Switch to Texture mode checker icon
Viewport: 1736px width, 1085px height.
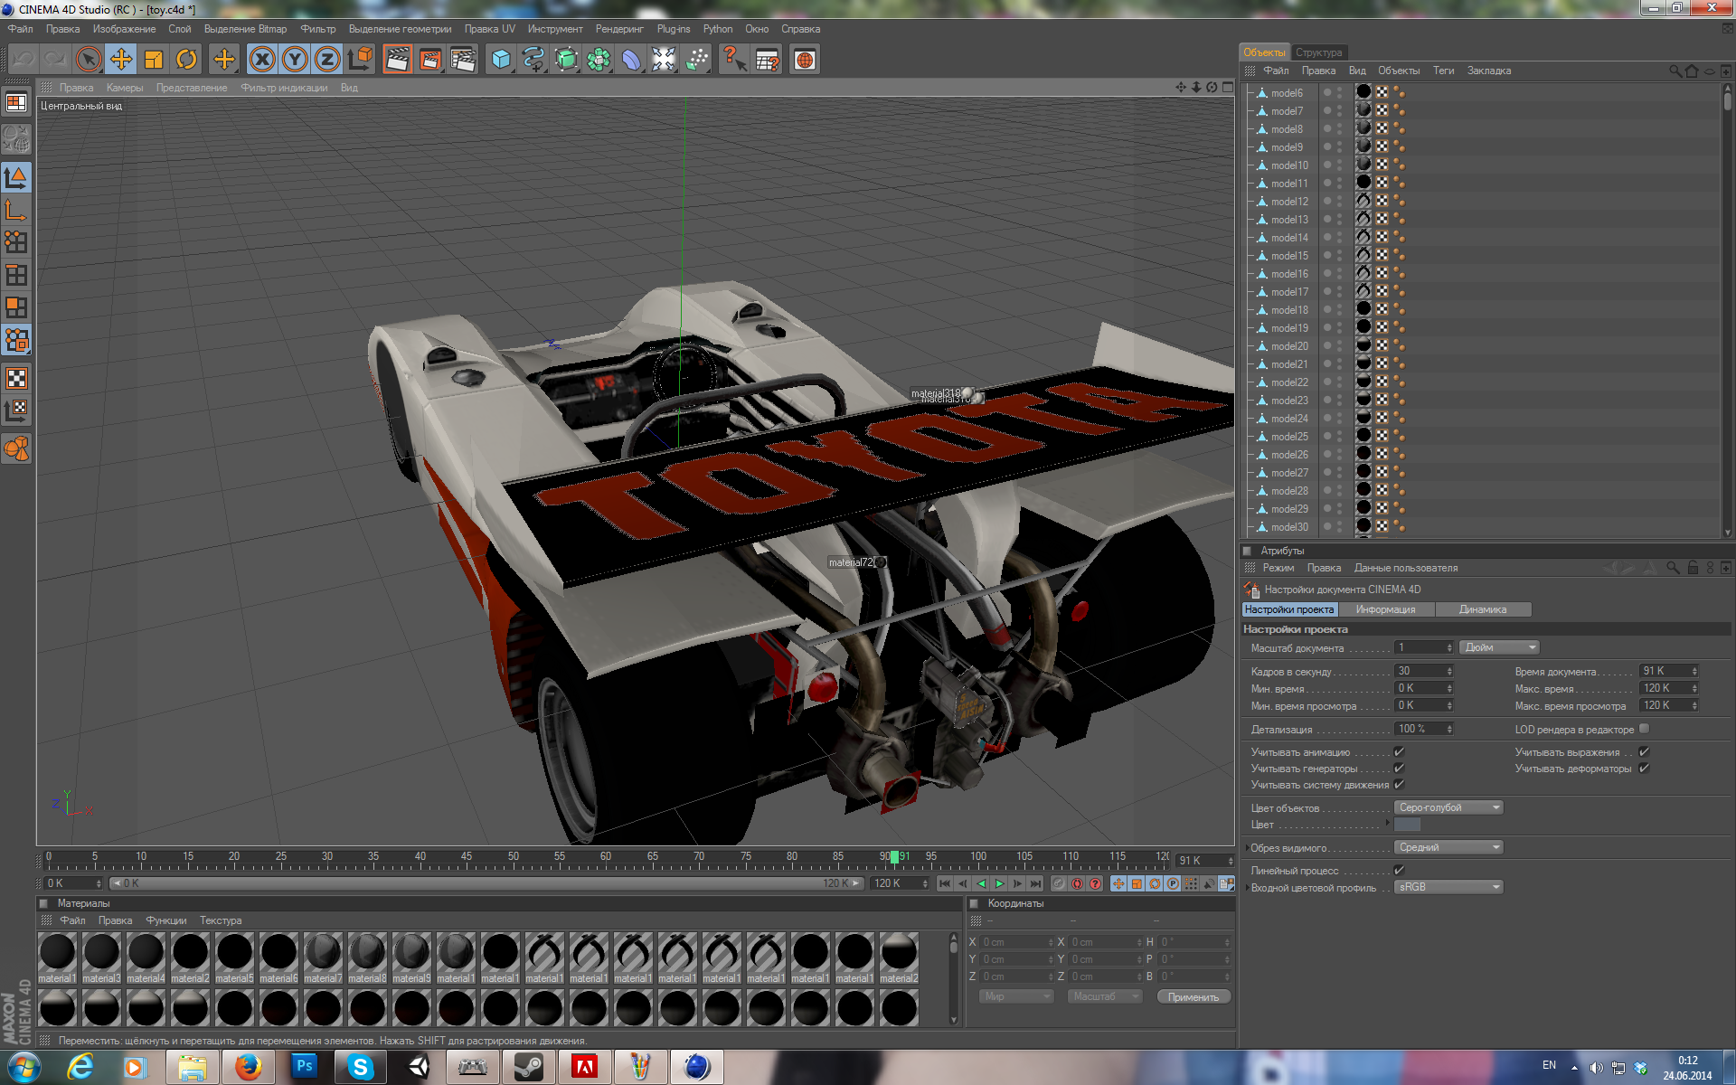tap(16, 378)
